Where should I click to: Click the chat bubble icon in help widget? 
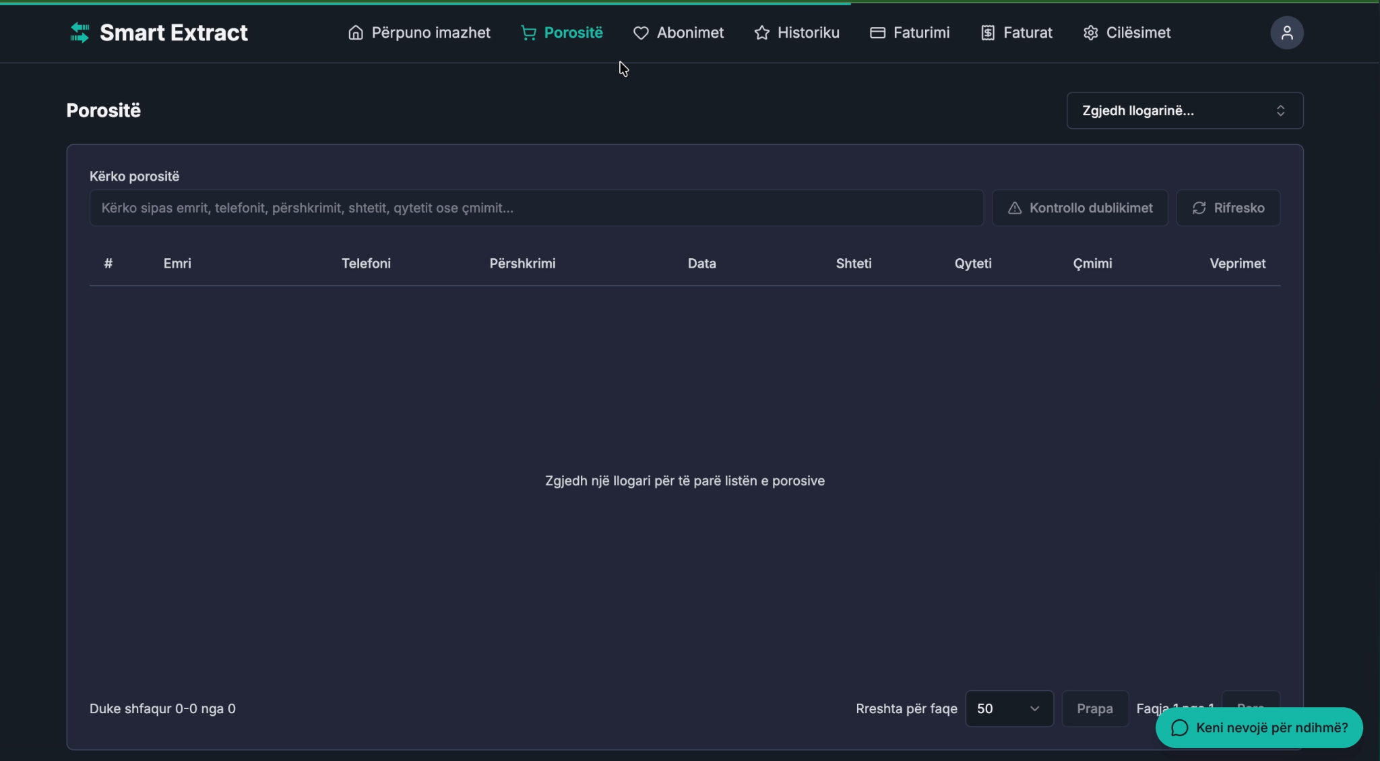click(1179, 727)
